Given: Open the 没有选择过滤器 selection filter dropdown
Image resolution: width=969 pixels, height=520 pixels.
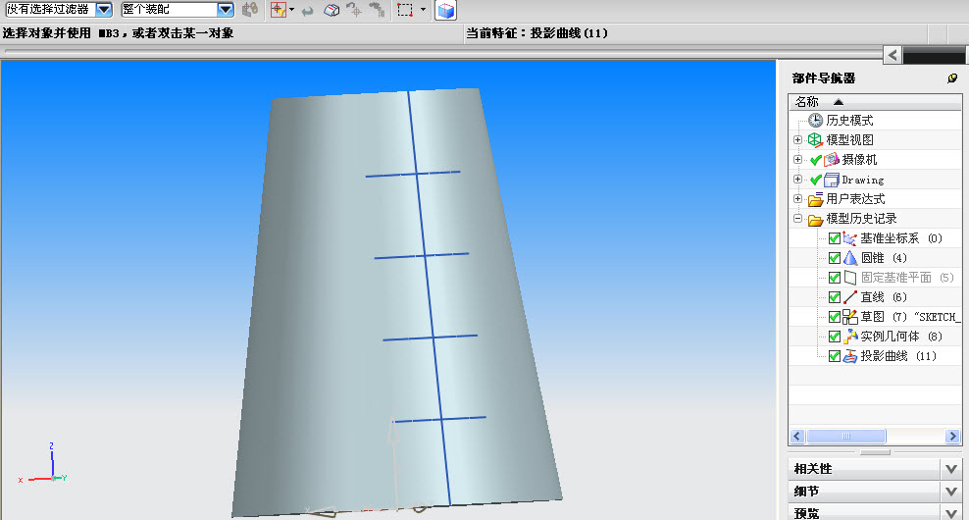Looking at the screenshot, I should click(x=104, y=9).
